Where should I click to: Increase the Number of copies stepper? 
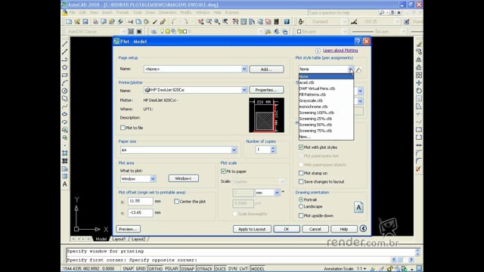[x=273, y=148]
